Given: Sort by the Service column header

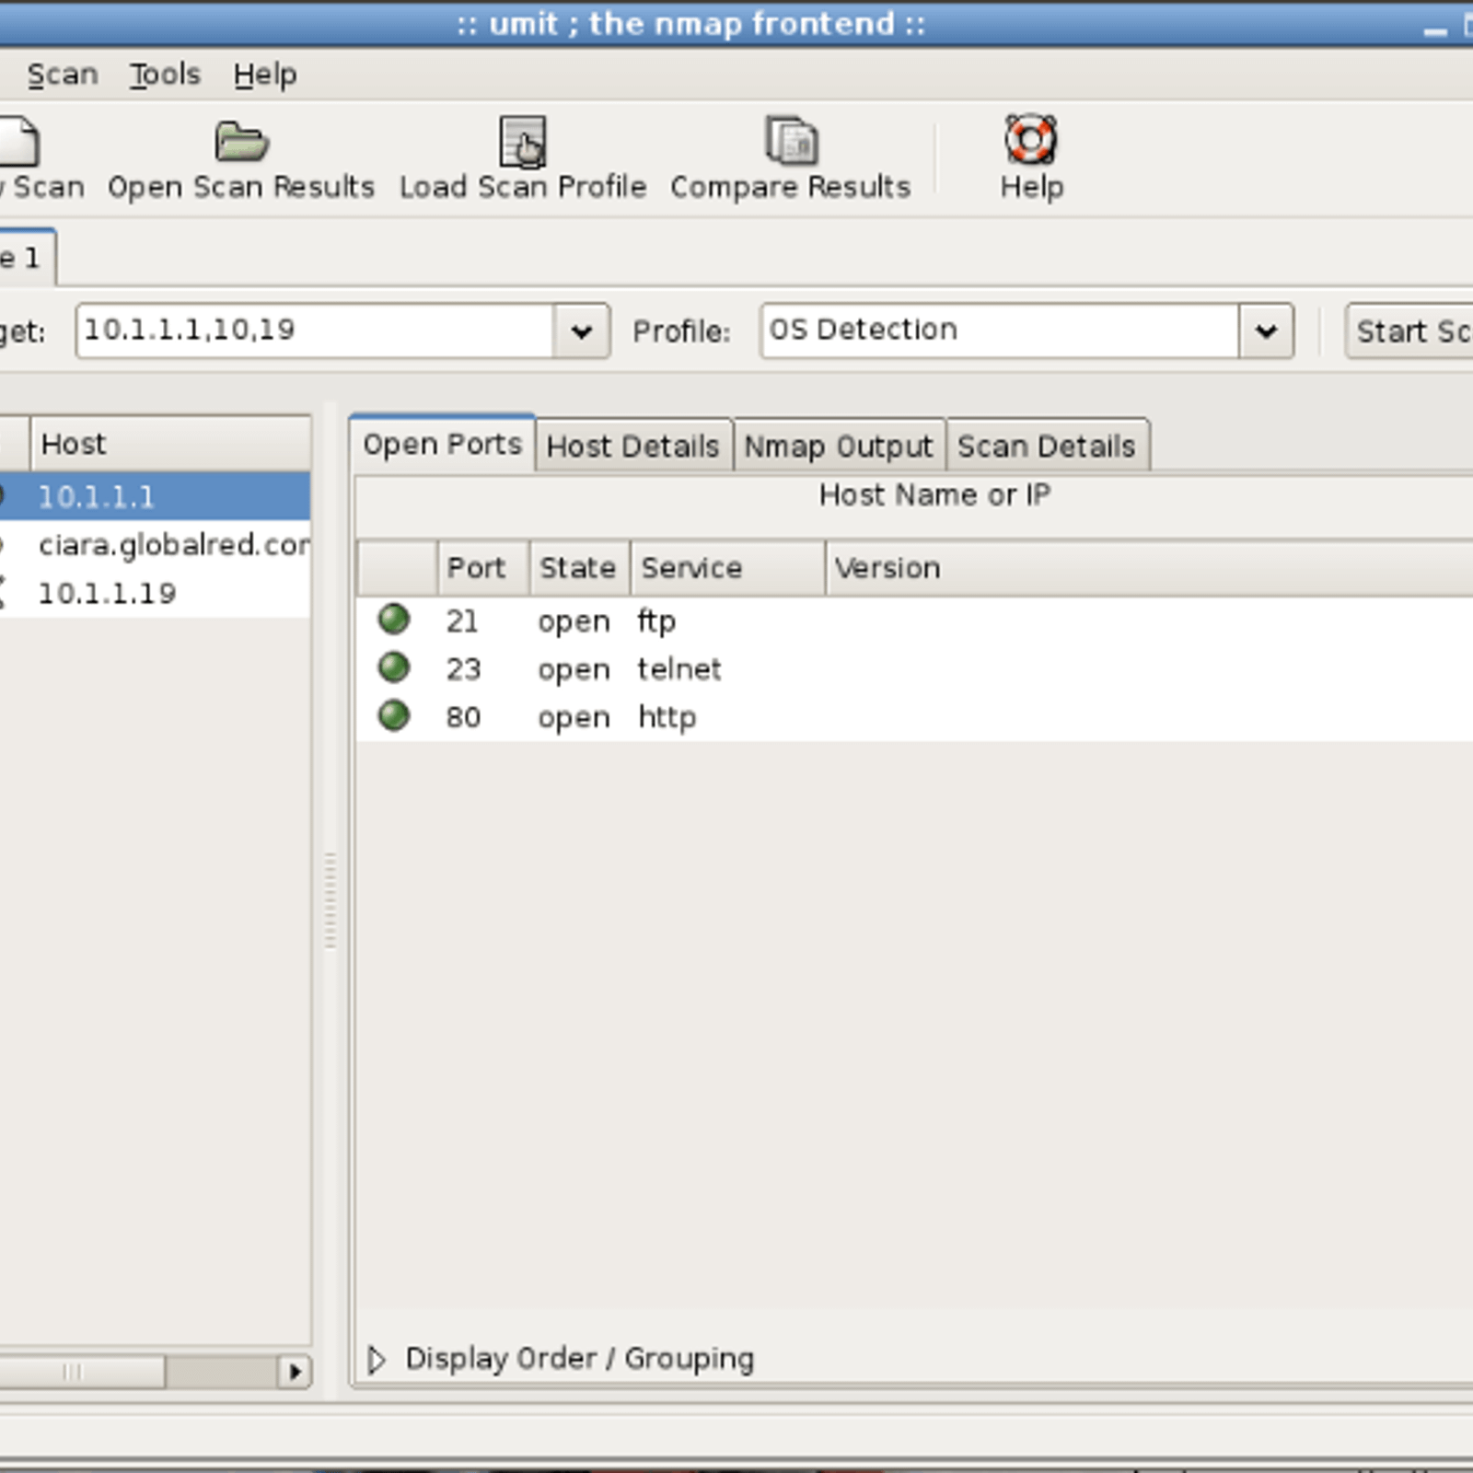Looking at the screenshot, I should pyautogui.click(x=728, y=568).
